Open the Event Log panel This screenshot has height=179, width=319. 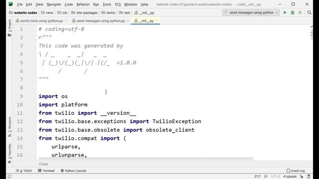point(296,171)
